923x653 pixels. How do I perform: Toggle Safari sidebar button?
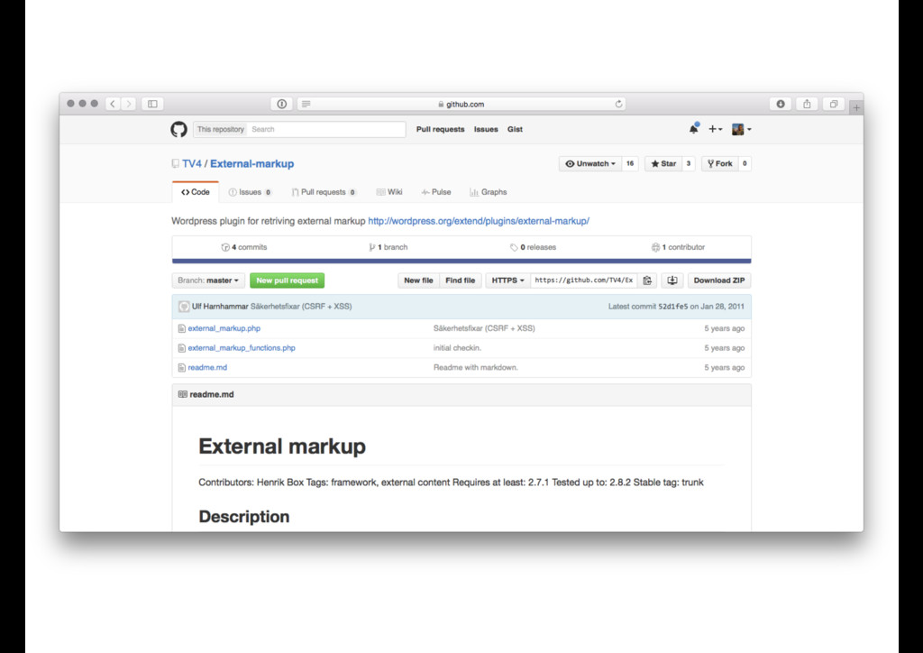(152, 104)
